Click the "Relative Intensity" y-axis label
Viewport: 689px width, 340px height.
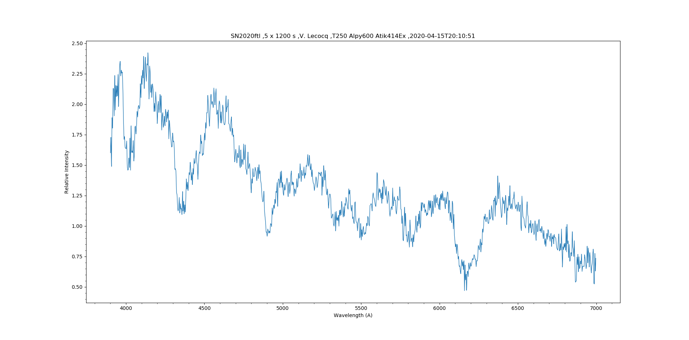[x=67, y=172]
